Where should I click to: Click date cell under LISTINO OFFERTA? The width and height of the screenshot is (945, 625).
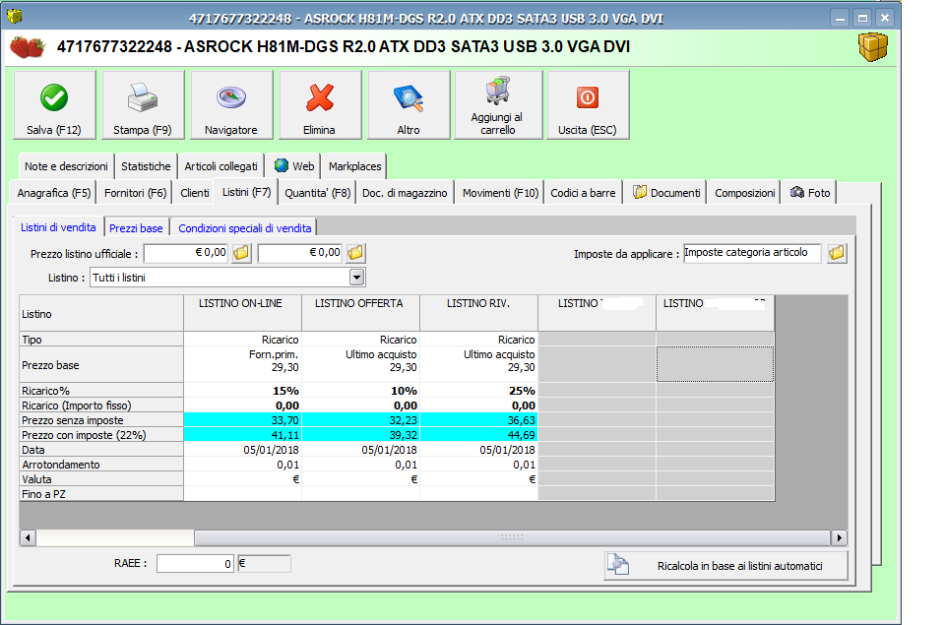pyautogui.click(x=360, y=450)
